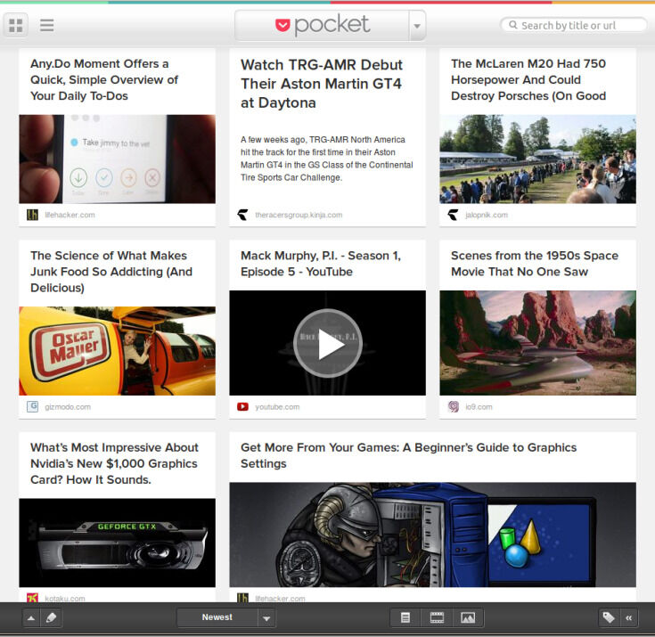
Task: Visit jalopnik.com source link
Action: point(487,215)
